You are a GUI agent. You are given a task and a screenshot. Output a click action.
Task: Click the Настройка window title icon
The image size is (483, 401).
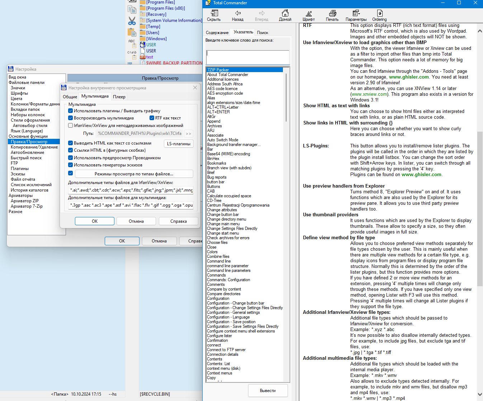point(11,69)
